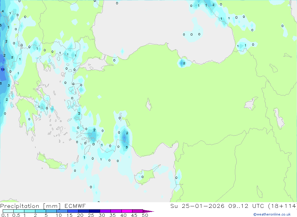Select the '40' legend scale label
This screenshot has width=297, height=217.
click(x=123, y=215)
